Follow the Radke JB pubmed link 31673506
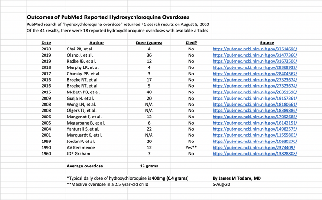 click(255, 61)
